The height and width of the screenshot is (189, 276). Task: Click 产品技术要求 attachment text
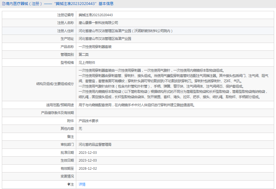tap(89, 121)
